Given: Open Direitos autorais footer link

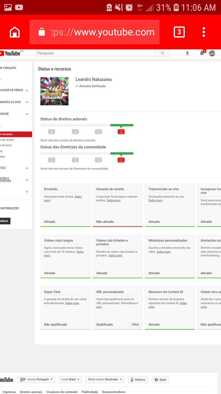Looking at the screenshot, I should (31, 392).
